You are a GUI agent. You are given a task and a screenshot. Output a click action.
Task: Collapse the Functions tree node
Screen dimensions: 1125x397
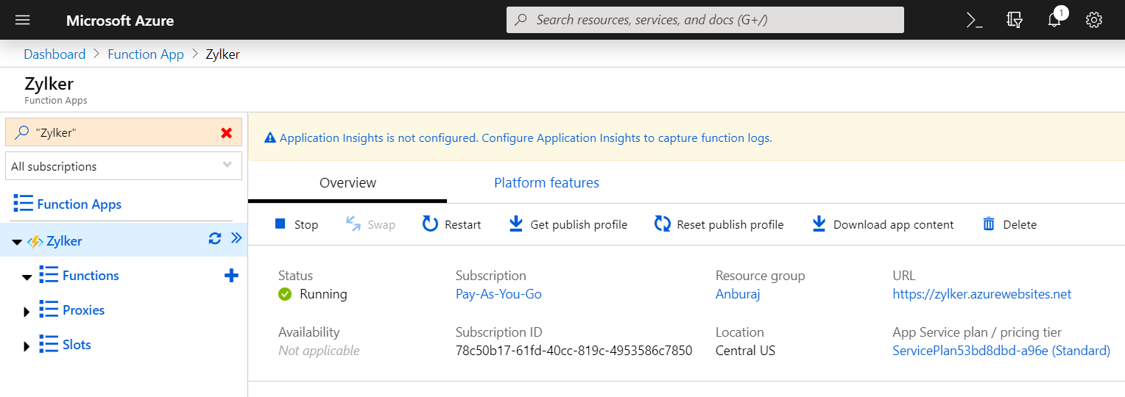pyautogui.click(x=27, y=277)
